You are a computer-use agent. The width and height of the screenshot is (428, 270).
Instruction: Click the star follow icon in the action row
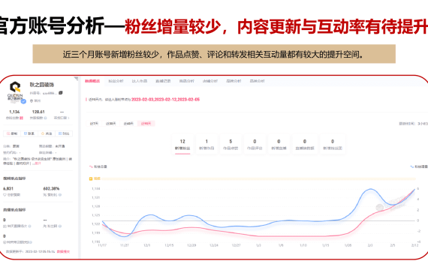click(x=42, y=133)
